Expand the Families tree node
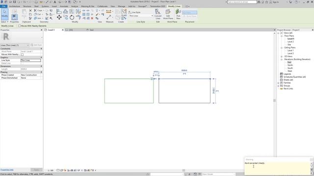Screen dimensions: 314x176 coord(278,83)
